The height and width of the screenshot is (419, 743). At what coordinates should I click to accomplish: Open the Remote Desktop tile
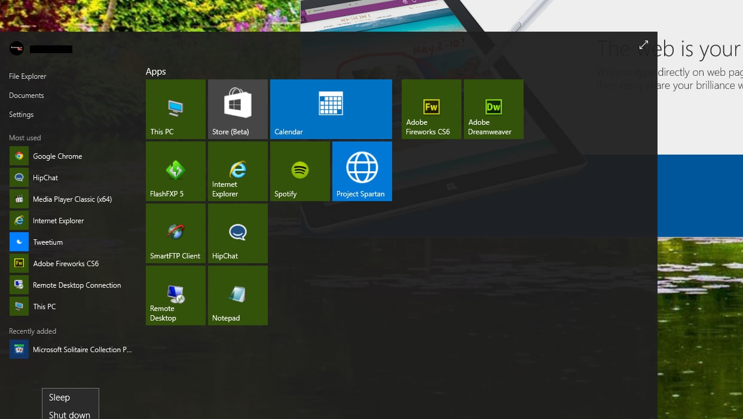pyautogui.click(x=176, y=295)
